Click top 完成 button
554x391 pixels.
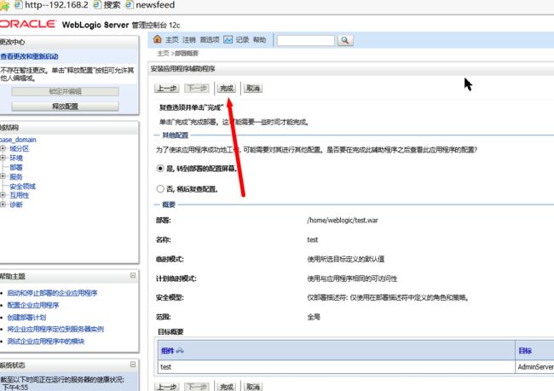point(227,89)
